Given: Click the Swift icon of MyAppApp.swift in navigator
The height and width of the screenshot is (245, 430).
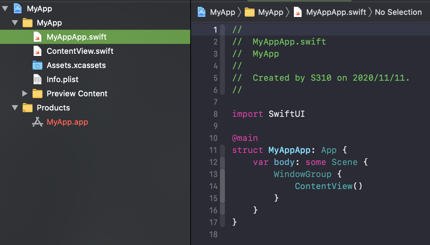Looking at the screenshot, I should [x=37, y=37].
